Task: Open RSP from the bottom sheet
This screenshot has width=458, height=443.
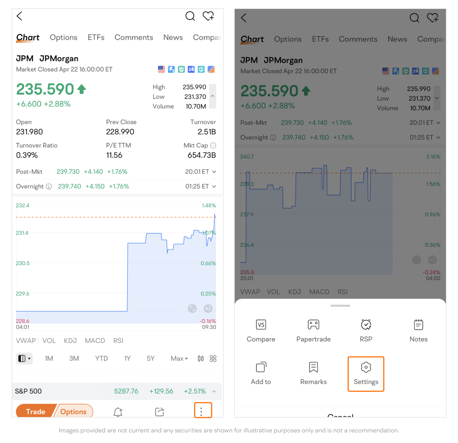Action: [x=366, y=325]
